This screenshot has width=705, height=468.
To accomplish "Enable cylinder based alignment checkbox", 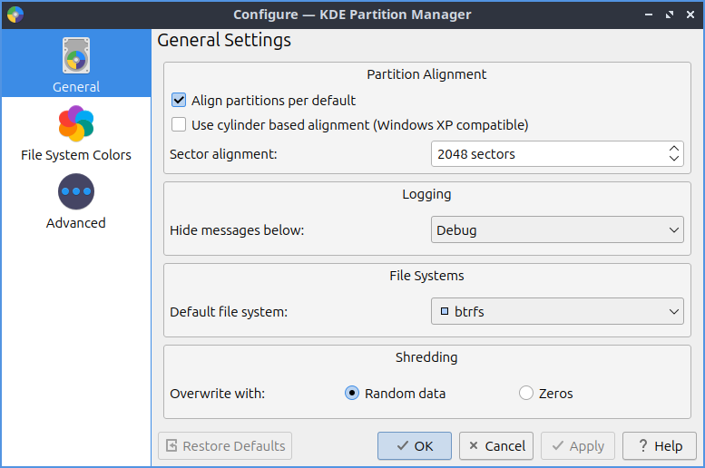I will coord(179,124).
